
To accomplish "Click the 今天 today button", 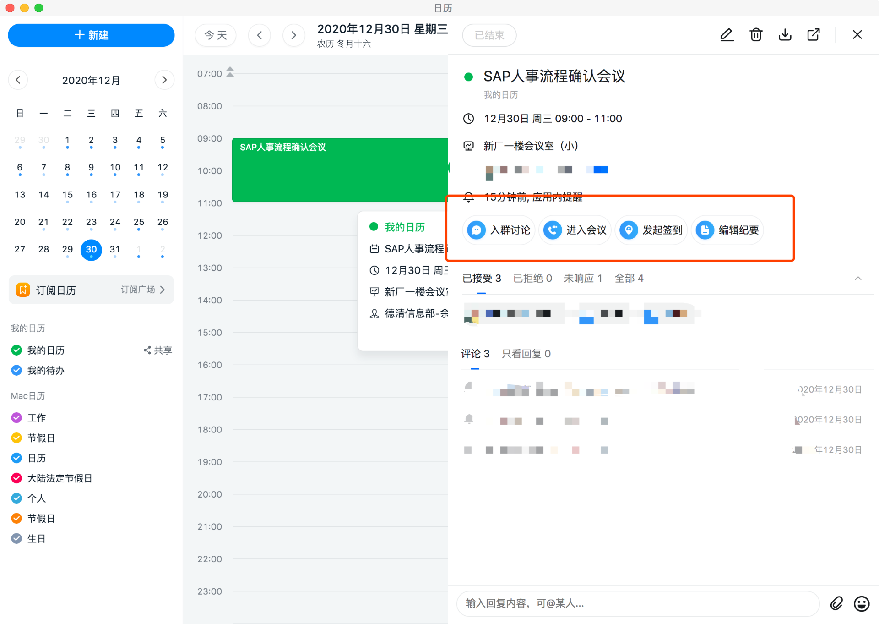I will [x=216, y=35].
